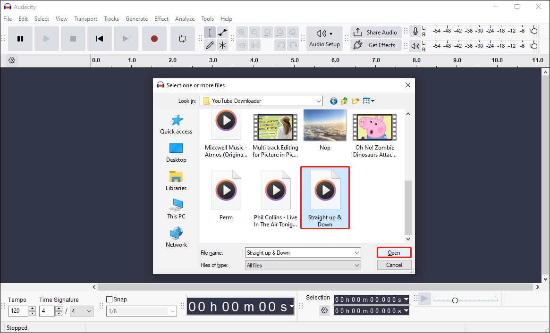Close the Select one or more files dialog
This screenshot has width=550, height=333.
(407, 85)
